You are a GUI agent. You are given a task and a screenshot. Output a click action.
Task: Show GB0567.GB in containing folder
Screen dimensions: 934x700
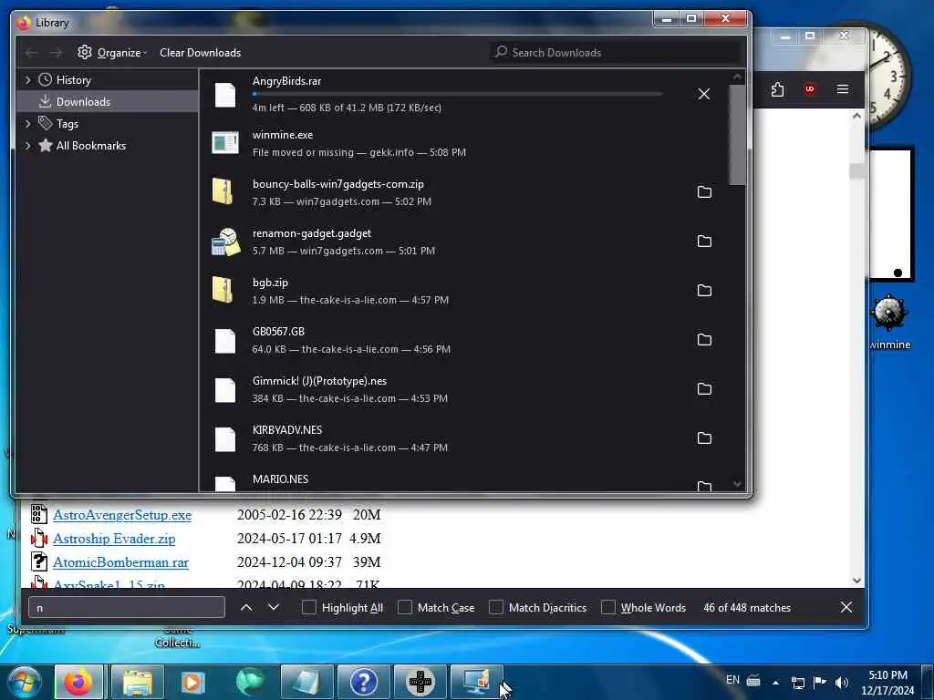tap(704, 339)
